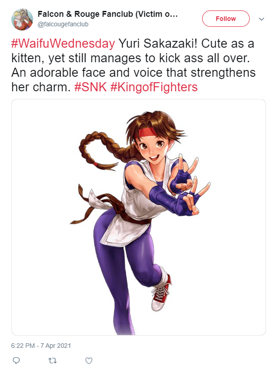The image size is (276, 371).
Task: Open the #KingofFighters hashtag link
Action: point(154,87)
